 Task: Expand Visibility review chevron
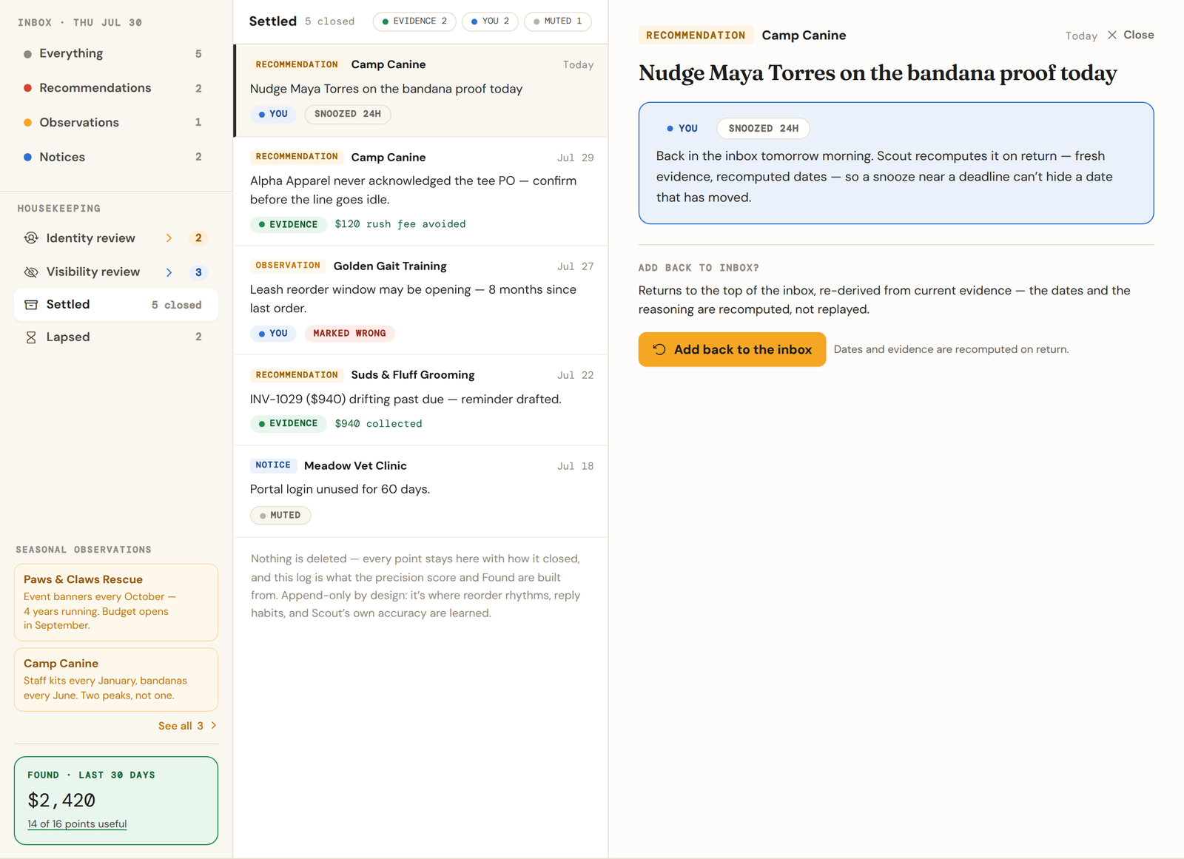click(x=169, y=272)
